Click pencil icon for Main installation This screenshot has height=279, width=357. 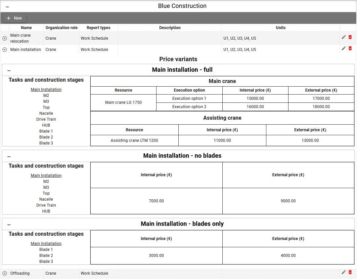(343, 48)
